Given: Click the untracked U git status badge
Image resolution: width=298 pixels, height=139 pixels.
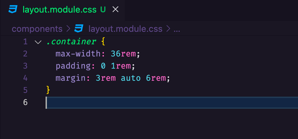Looking at the screenshot, I should [103, 9].
